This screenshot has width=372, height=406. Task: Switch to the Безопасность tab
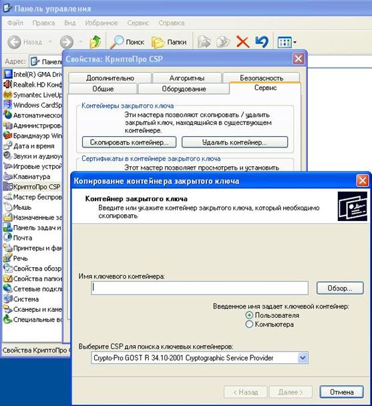[261, 77]
